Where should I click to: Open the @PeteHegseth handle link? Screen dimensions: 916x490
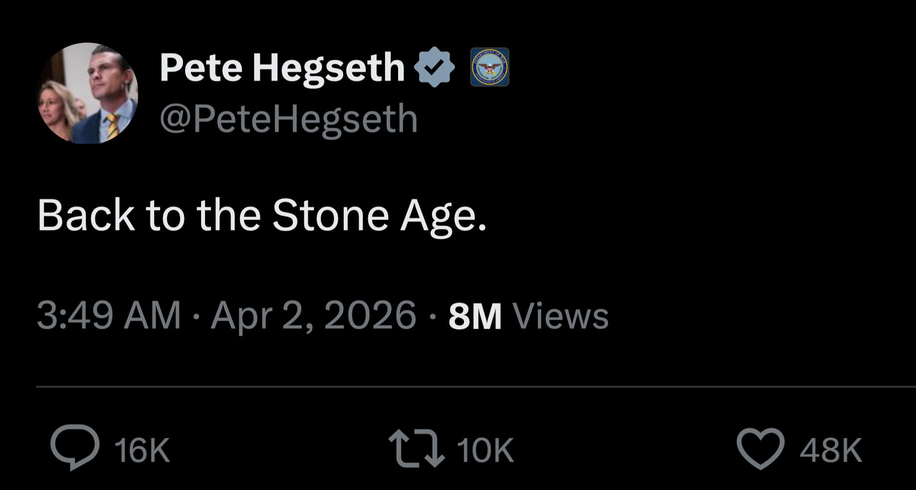[x=288, y=119]
